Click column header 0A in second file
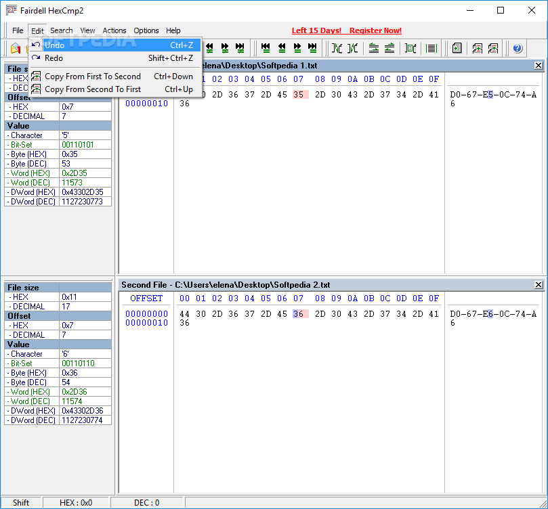Viewport: 548px width, 509px height. (x=353, y=298)
